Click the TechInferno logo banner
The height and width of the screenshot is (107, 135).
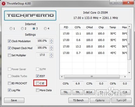pyautogui.click(x=30, y=15)
